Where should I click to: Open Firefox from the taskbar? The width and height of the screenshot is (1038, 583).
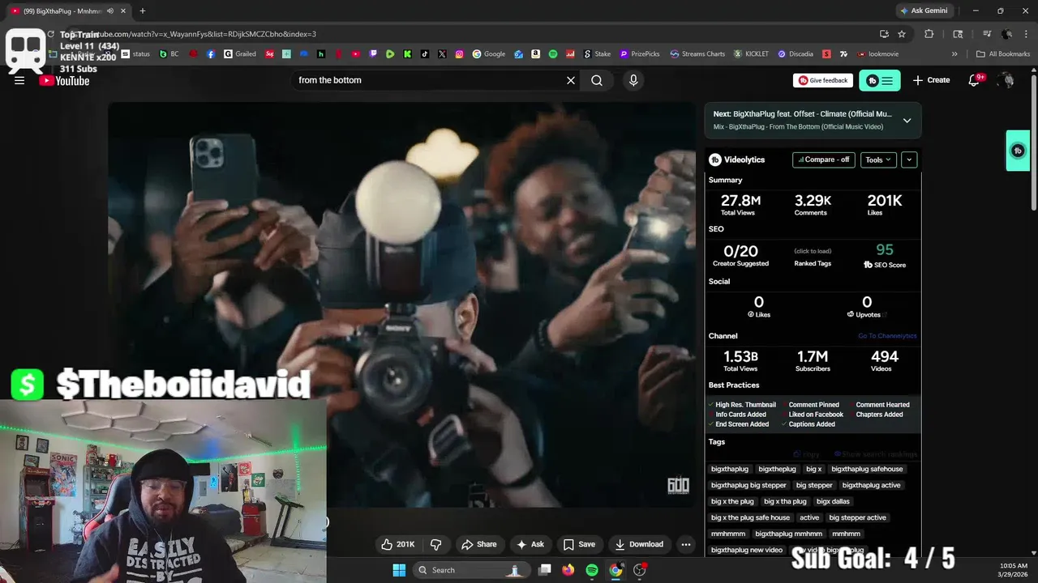pyautogui.click(x=568, y=570)
